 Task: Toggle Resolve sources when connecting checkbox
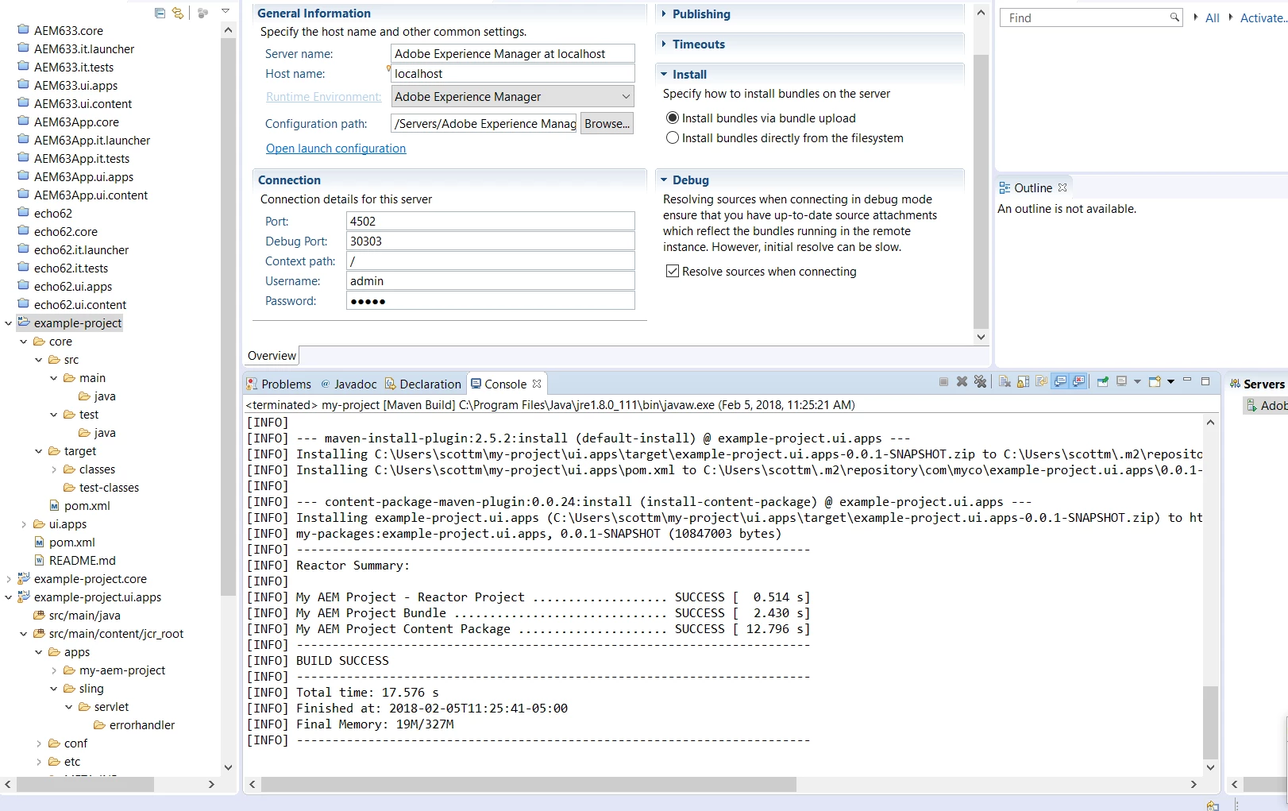(x=673, y=271)
